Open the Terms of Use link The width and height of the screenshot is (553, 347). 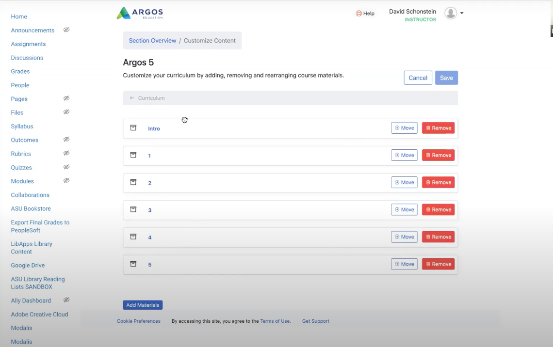coord(275,321)
